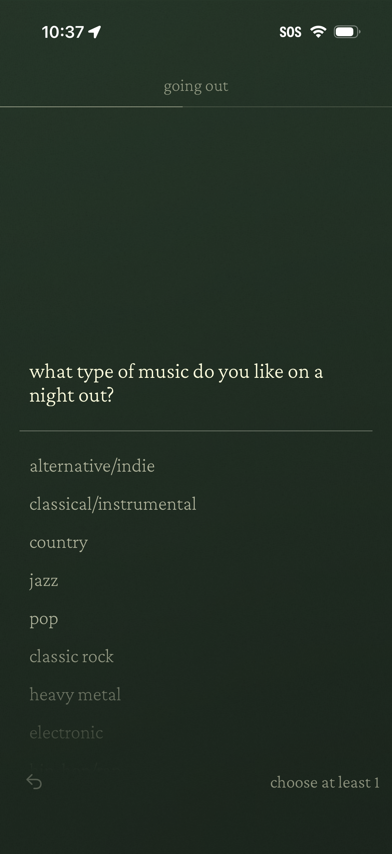Tap the 10:37 clock display
The image size is (392, 854).
click(x=62, y=32)
